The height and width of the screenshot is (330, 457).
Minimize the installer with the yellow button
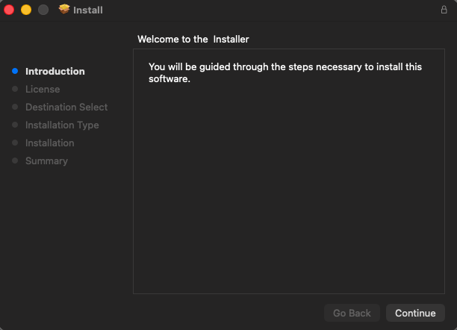pyautogui.click(x=25, y=10)
